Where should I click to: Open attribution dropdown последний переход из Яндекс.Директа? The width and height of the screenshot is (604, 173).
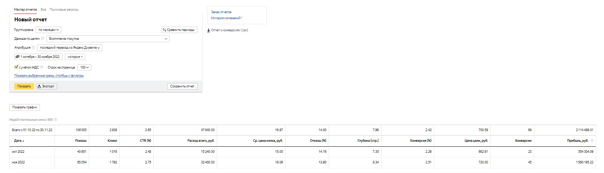click(x=70, y=48)
